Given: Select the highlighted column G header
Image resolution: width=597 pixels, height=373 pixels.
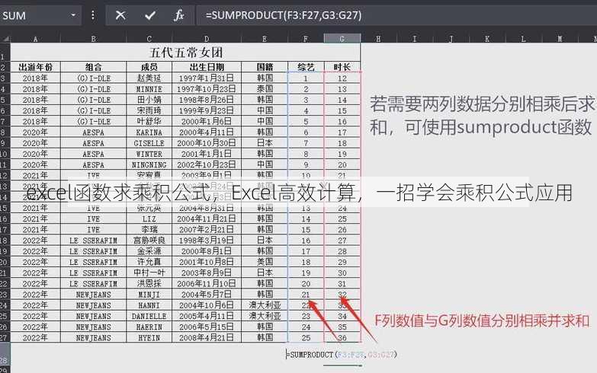Looking at the screenshot, I should [x=342, y=39].
